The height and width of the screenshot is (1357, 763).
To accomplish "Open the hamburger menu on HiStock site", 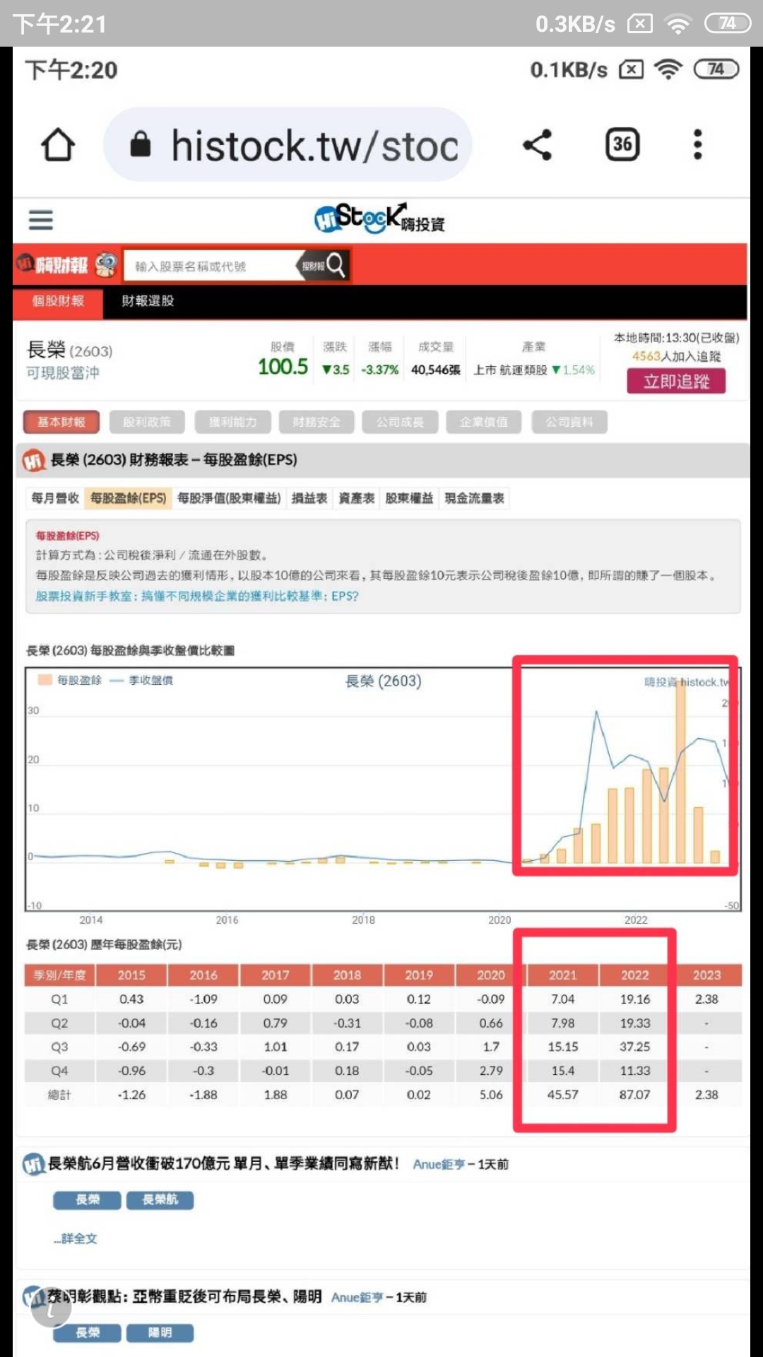I will [x=41, y=220].
